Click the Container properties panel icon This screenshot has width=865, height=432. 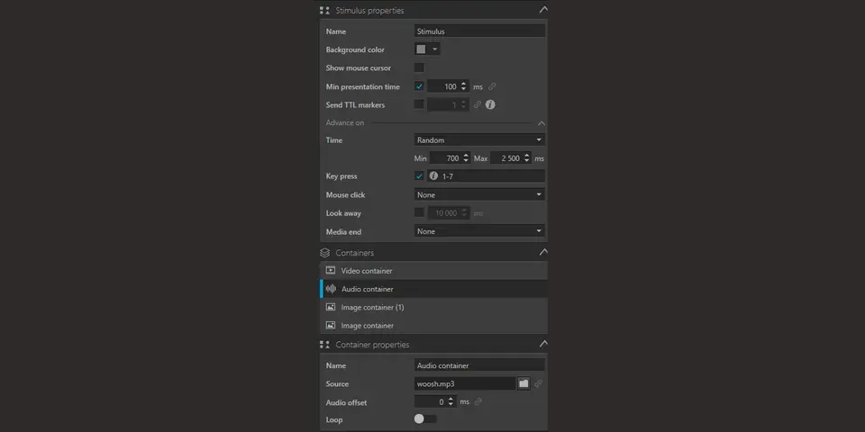coord(325,345)
